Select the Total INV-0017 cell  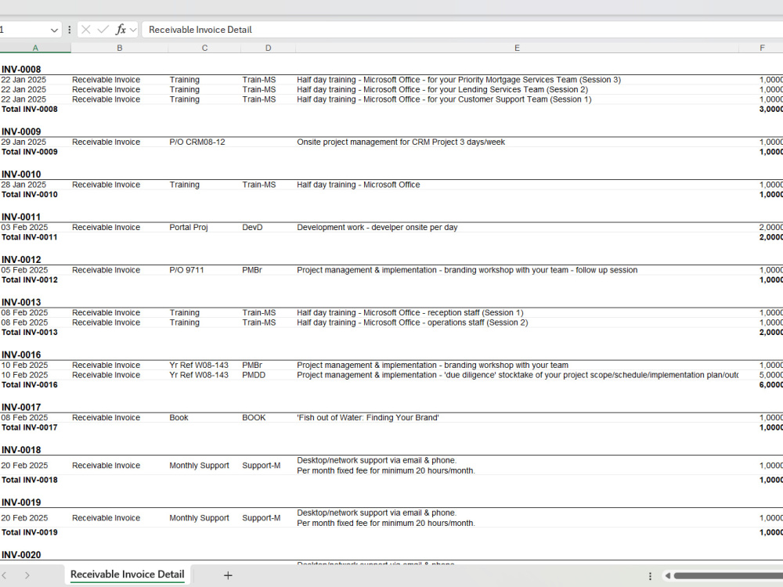pyautogui.click(x=30, y=428)
